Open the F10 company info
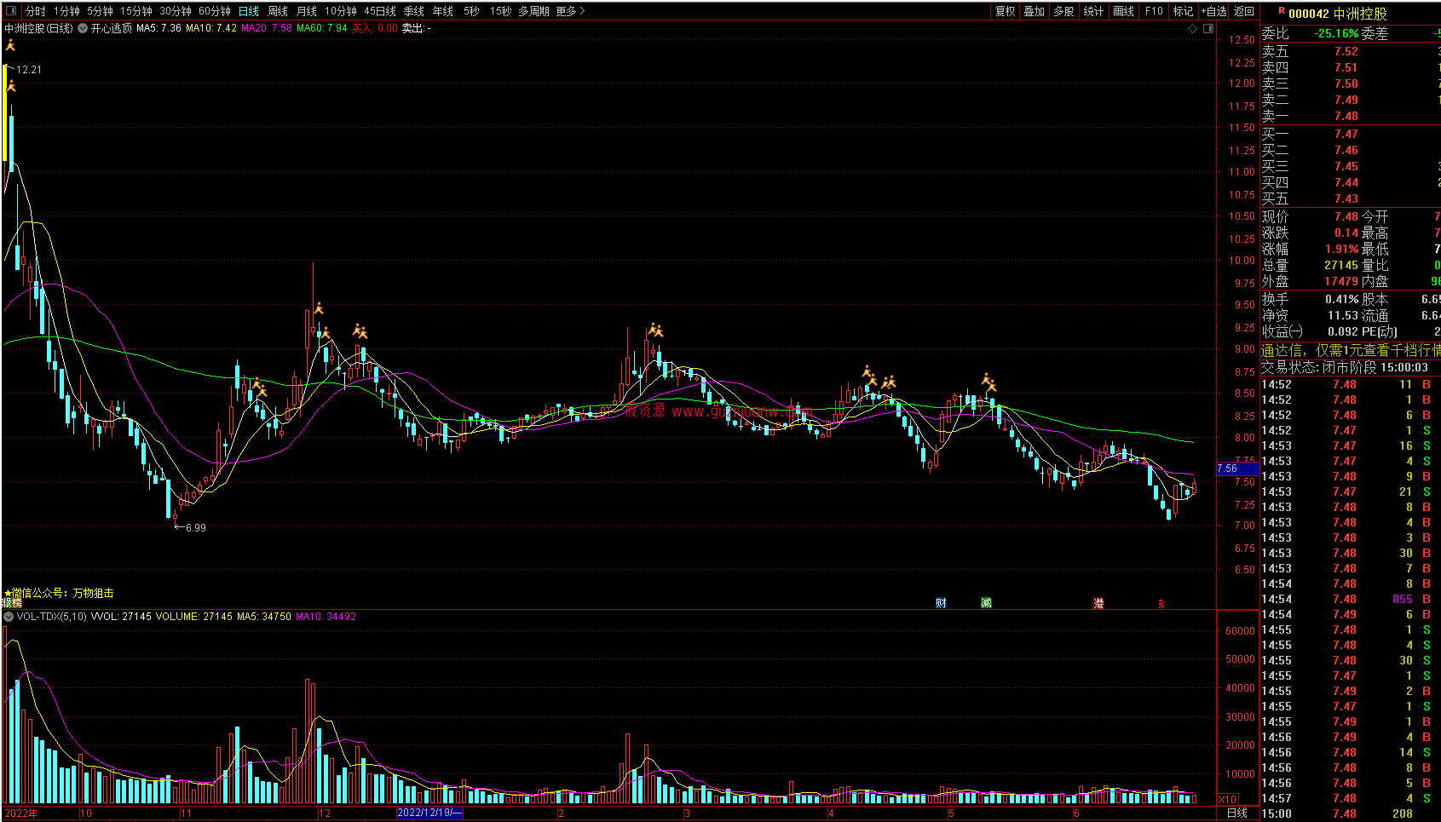The image size is (1441, 822). (1154, 11)
